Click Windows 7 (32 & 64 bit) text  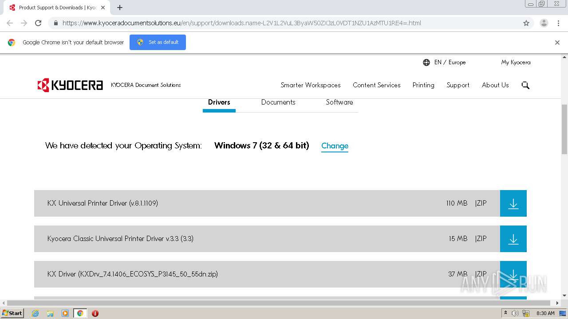coord(262,145)
